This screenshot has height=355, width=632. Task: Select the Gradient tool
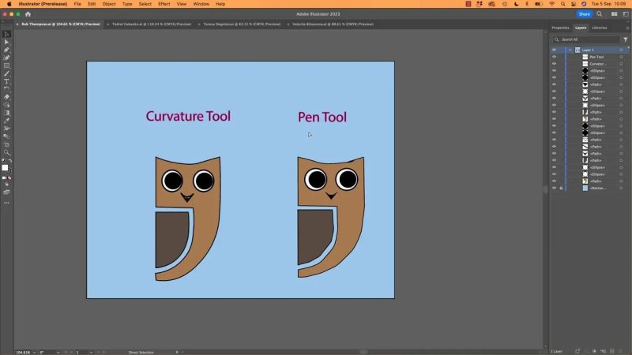[x=6, y=113]
